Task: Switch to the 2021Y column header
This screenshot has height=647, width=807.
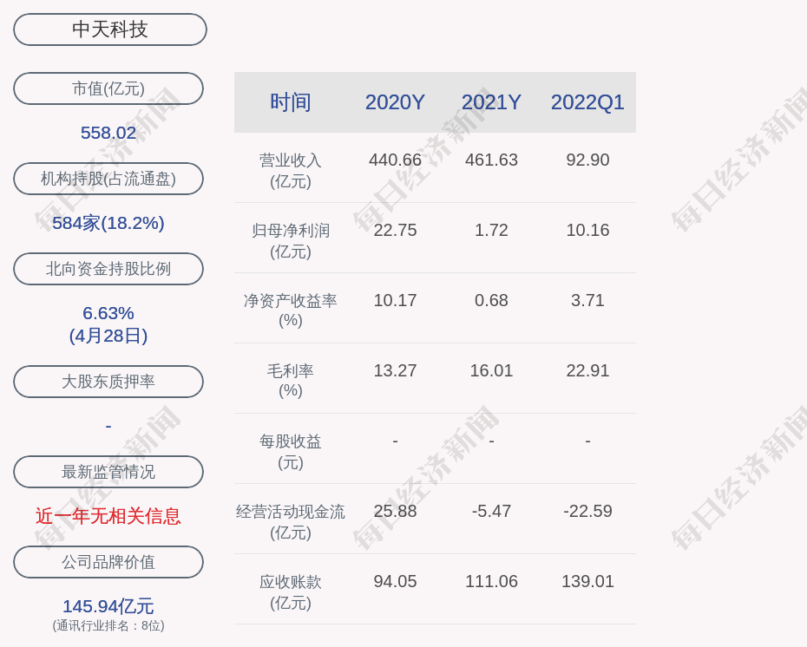Action: pyautogui.click(x=491, y=102)
